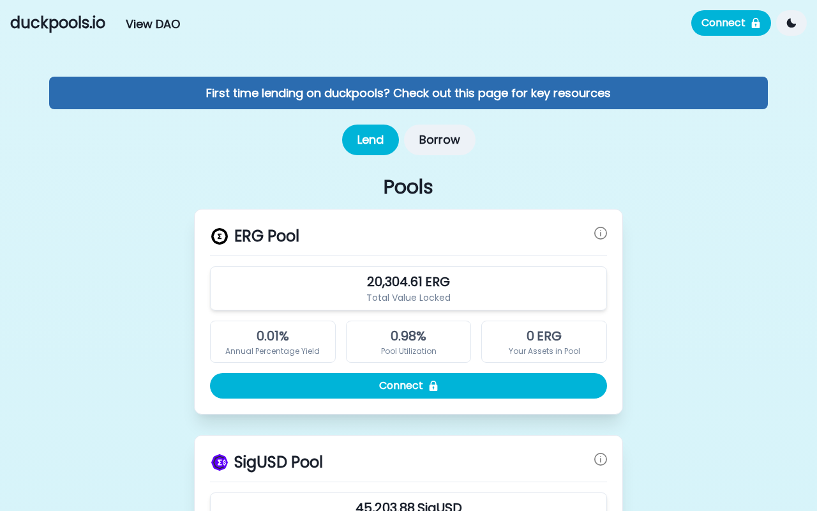Open ERG Pool info icon
Image resolution: width=817 pixels, height=511 pixels.
point(601,233)
